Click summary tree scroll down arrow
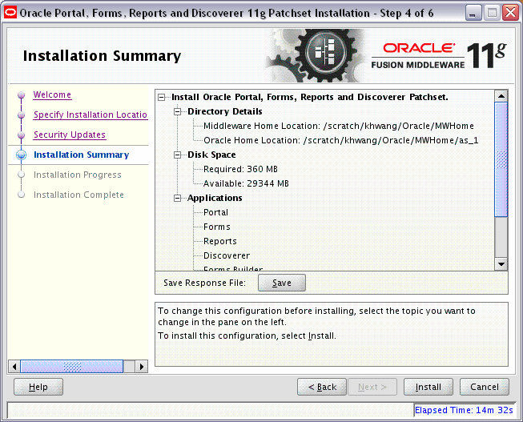Viewport: 523px width, 422px height. 501,264
